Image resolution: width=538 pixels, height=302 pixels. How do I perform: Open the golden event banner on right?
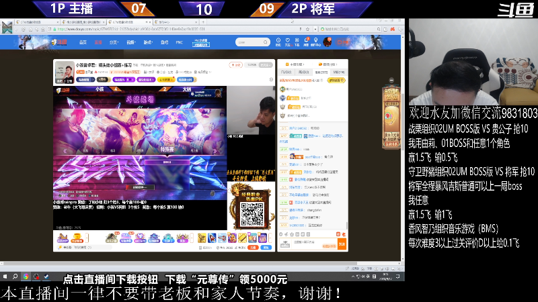pos(391,117)
